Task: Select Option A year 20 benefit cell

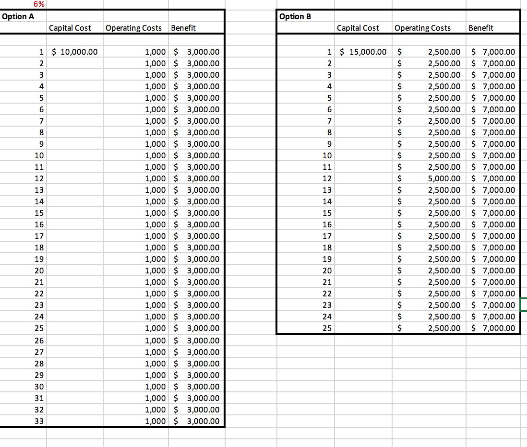Action: 196,271
